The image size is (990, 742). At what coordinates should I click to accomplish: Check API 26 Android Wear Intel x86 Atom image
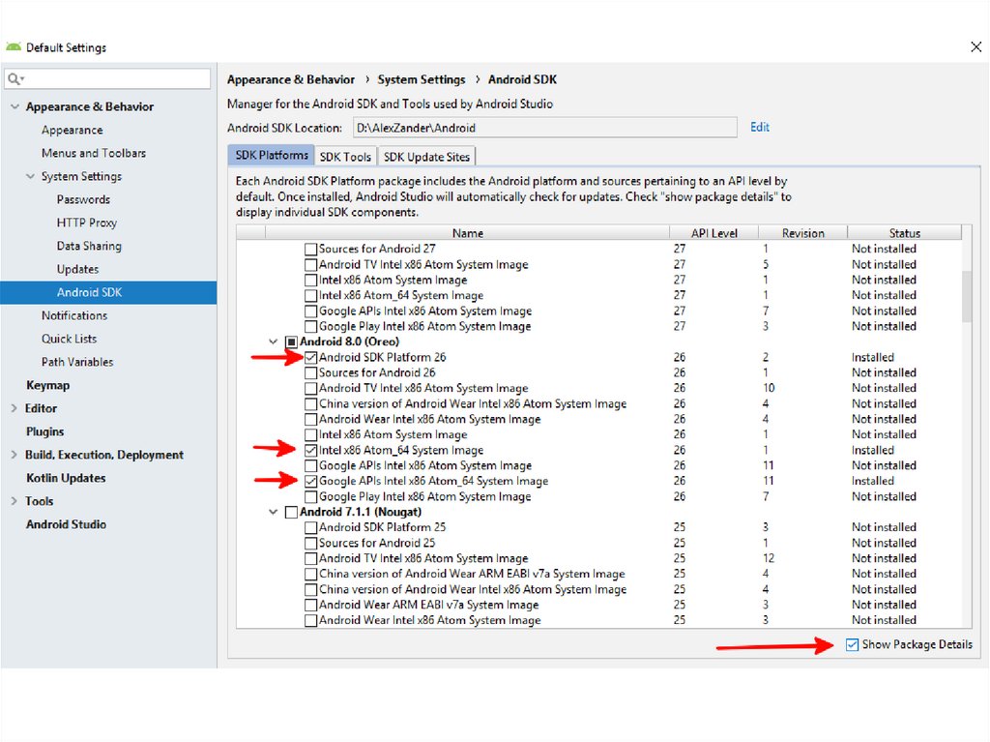click(310, 419)
